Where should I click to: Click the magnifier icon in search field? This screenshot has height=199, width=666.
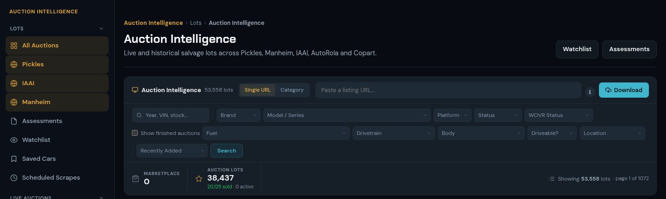(x=139, y=115)
